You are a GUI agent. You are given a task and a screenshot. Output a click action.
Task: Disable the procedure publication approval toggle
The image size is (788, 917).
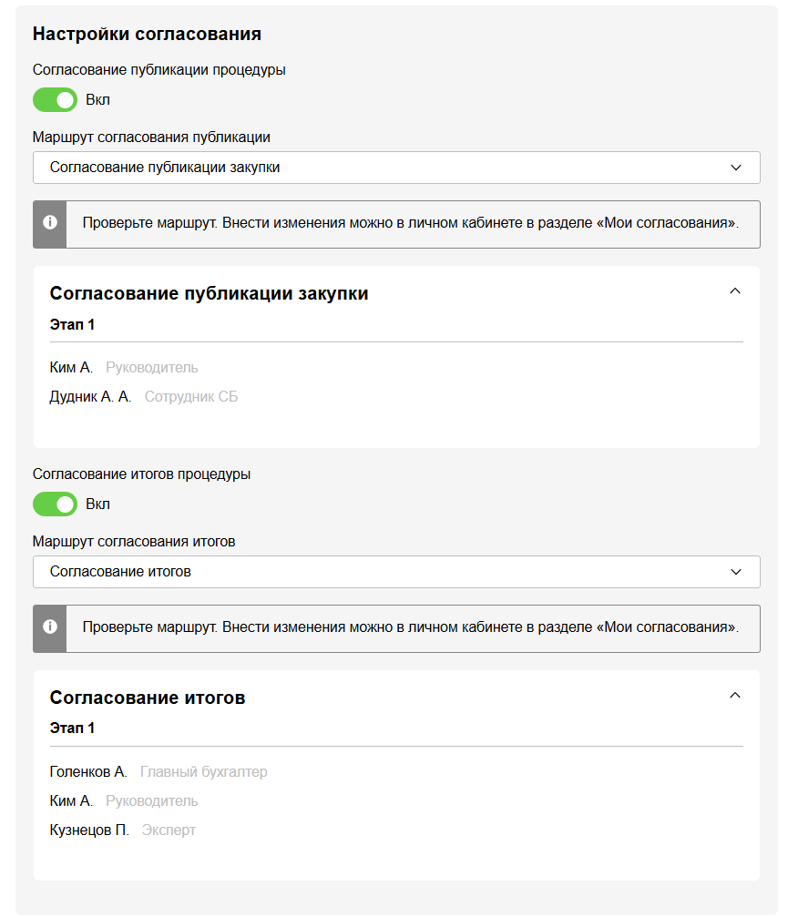pyautogui.click(x=56, y=100)
